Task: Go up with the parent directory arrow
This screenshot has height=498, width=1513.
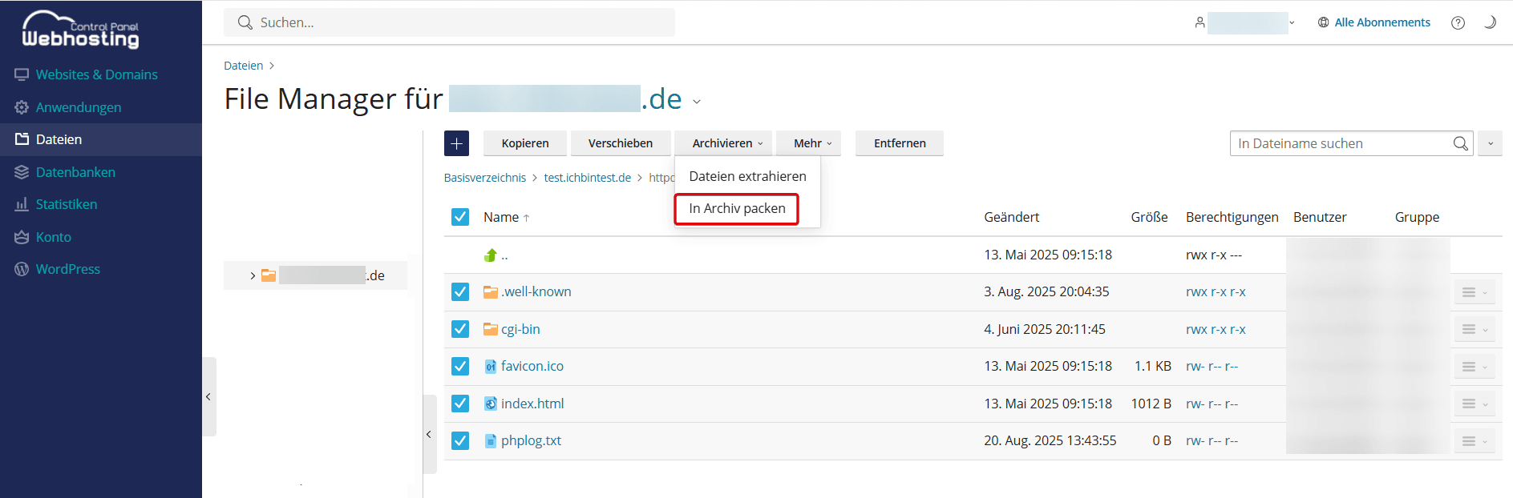Action: click(x=491, y=255)
